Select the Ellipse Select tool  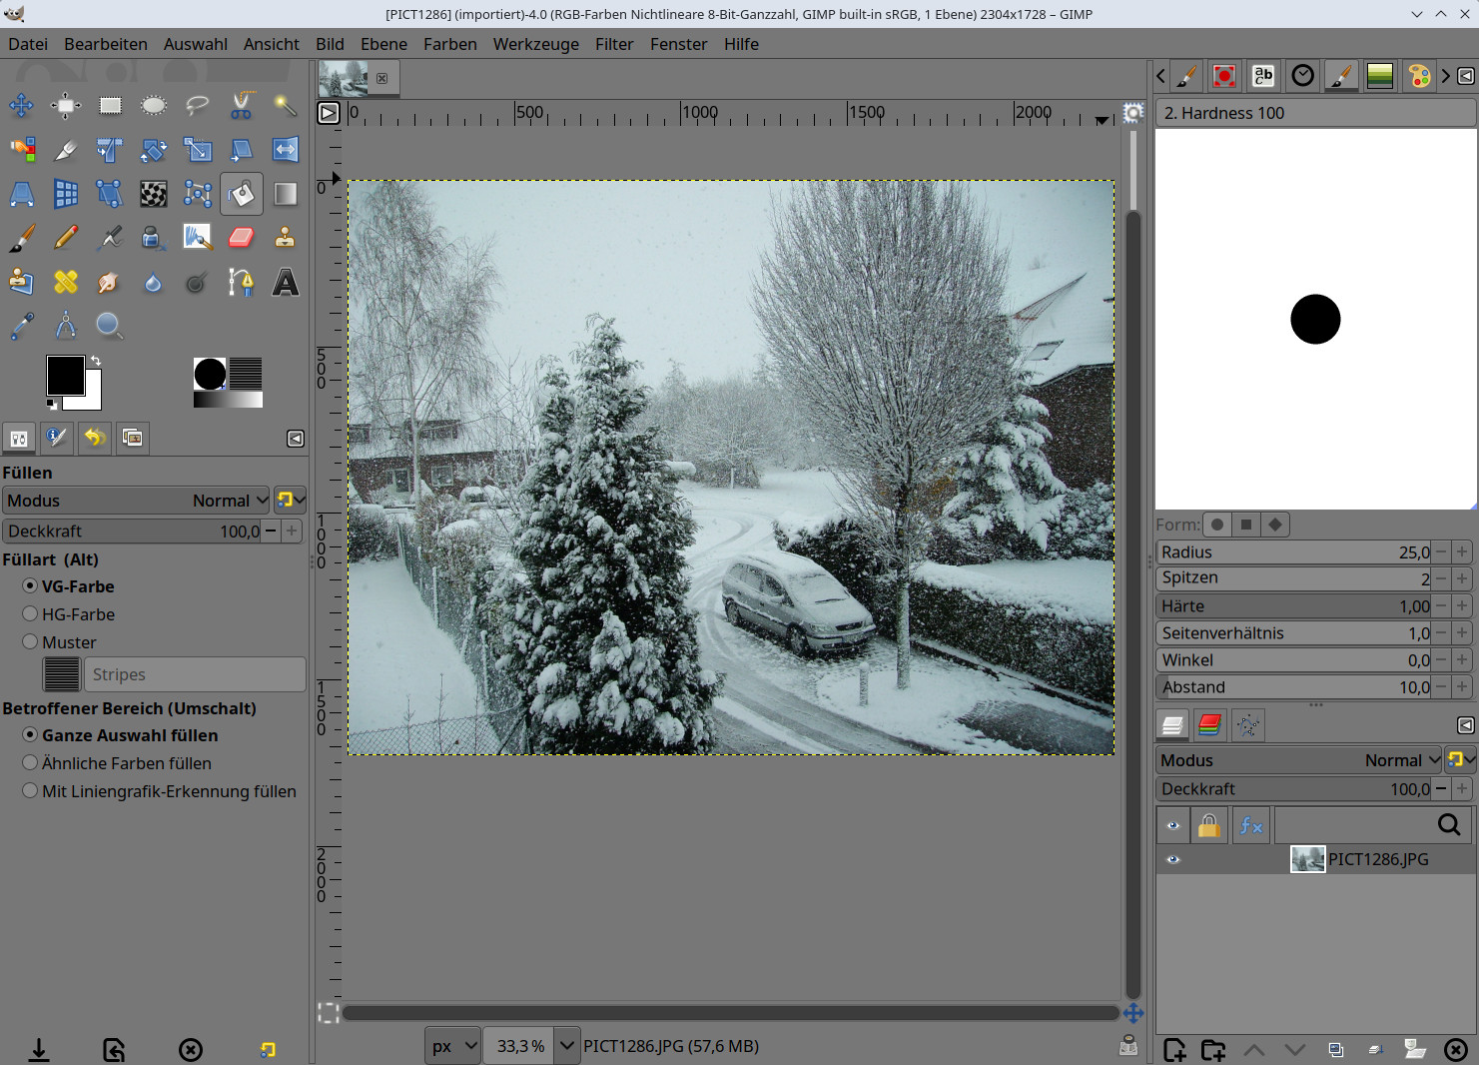(154, 105)
